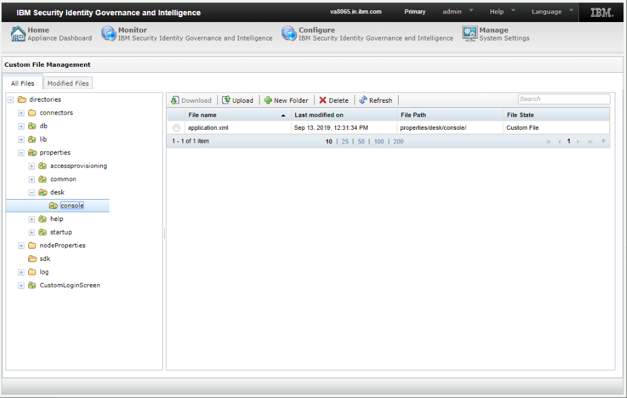This screenshot has width=627, height=398.
Task: Click the CustomLoginScreen folder icon
Action: tap(32, 285)
